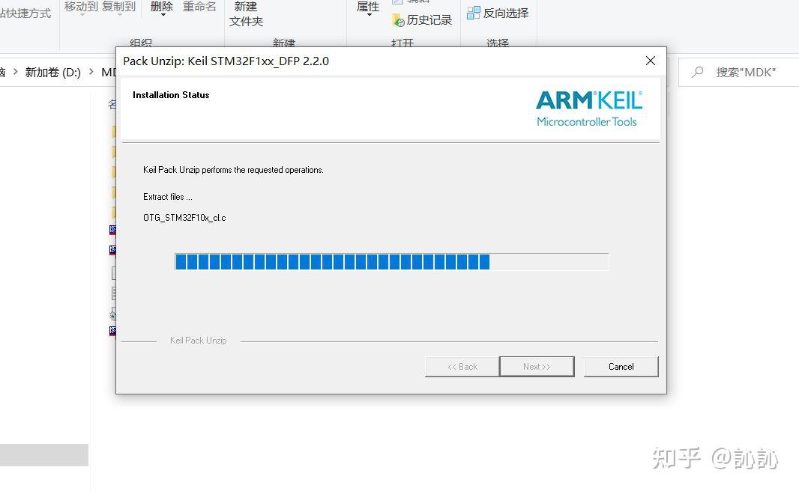Close the Pack Unzip dialog
Image resolution: width=799 pixels, height=491 pixels.
(650, 61)
